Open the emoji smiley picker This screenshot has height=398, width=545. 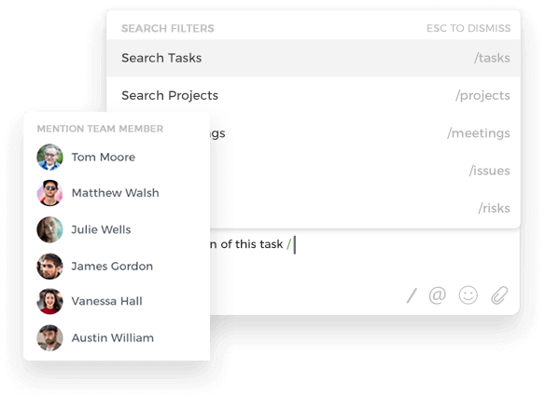pyautogui.click(x=468, y=295)
